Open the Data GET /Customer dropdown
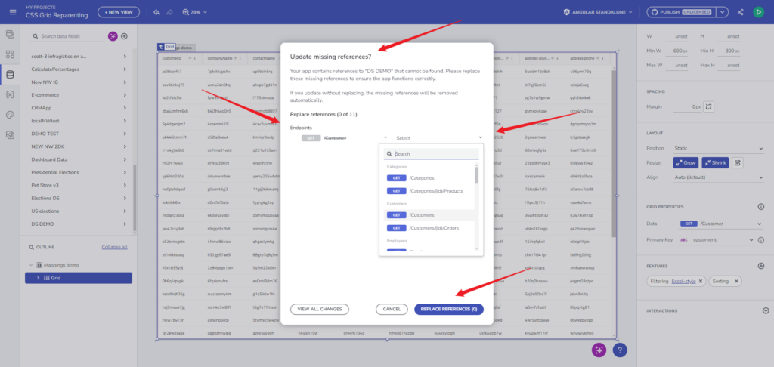The height and width of the screenshot is (367, 774). (x=722, y=224)
